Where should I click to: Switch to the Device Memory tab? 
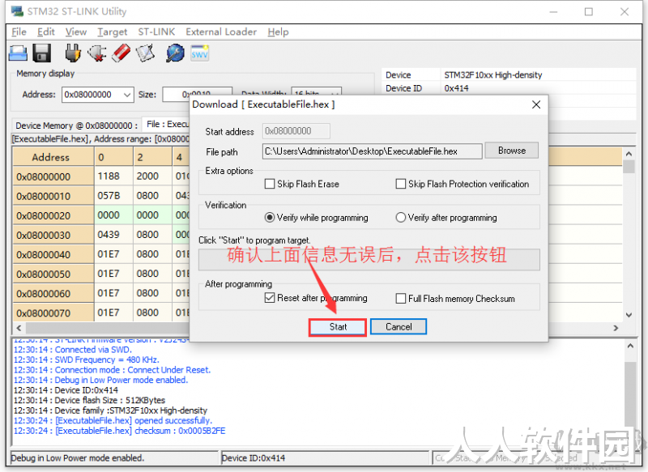pyautogui.click(x=76, y=125)
